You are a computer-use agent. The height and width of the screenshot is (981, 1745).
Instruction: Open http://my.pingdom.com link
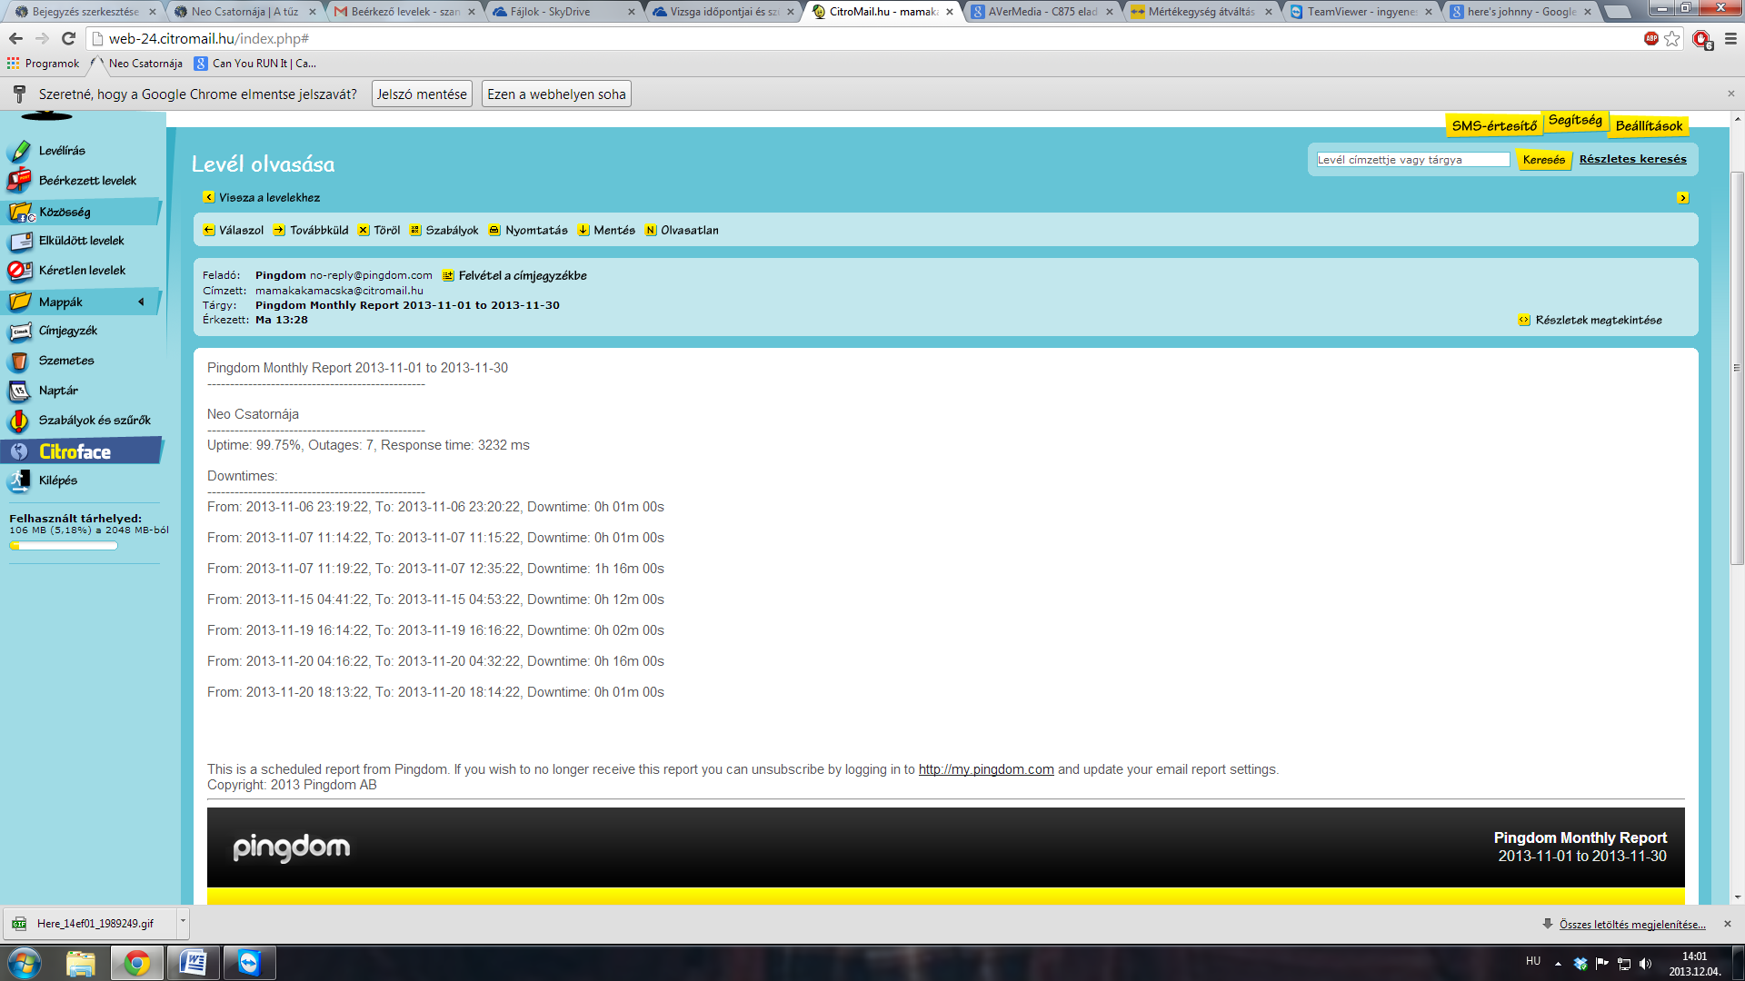coord(986,769)
